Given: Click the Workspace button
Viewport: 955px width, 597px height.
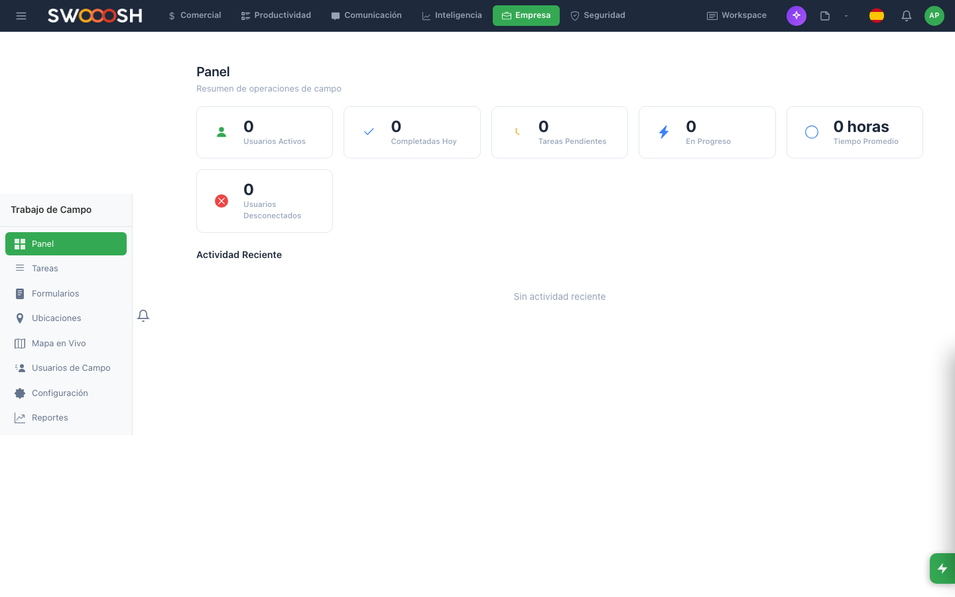Looking at the screenshot, I should pos(736,16).
